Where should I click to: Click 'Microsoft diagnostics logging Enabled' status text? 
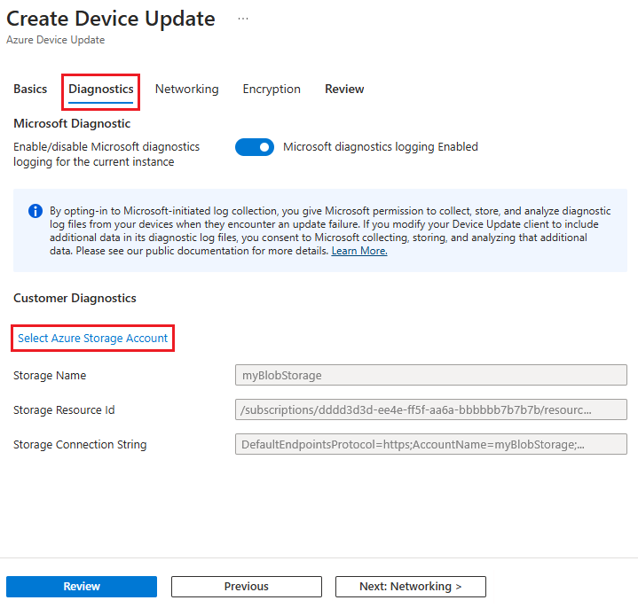380,147
